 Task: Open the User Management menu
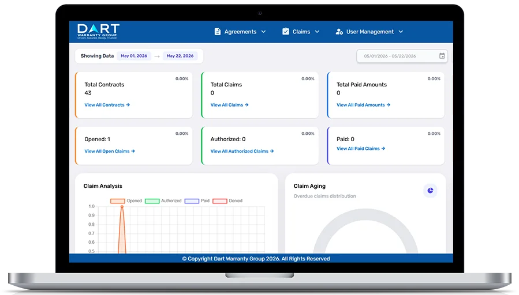click(369, 32)
